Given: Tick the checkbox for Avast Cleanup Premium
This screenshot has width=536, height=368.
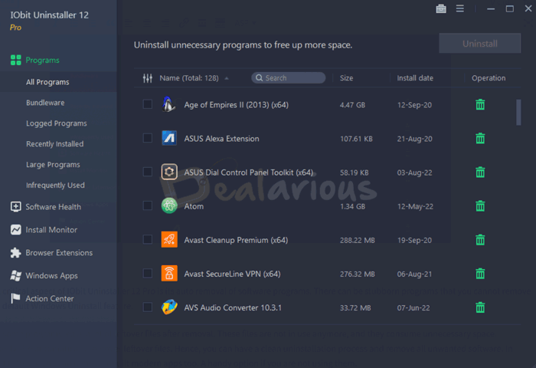Looking at the screenshot, I should click(x=148, y=239).
